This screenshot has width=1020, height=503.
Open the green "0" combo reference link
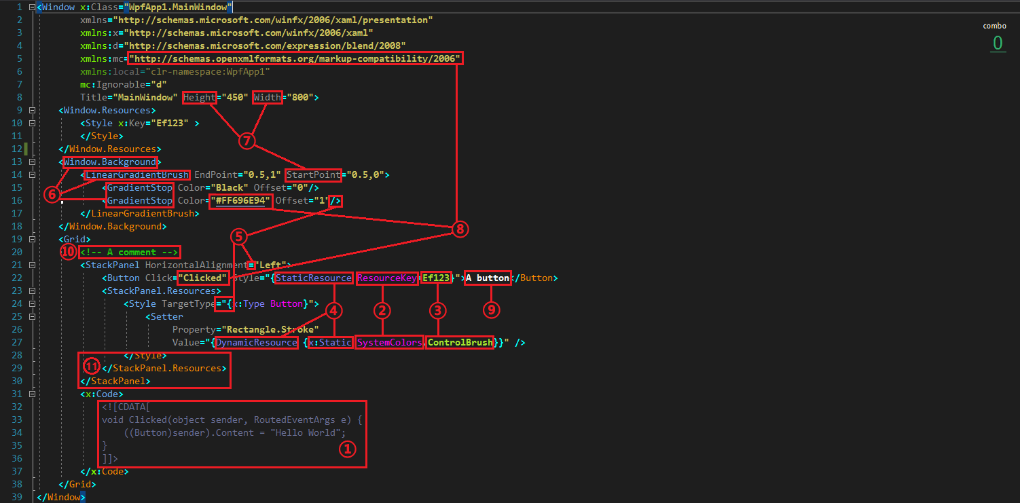coord(998,42)
